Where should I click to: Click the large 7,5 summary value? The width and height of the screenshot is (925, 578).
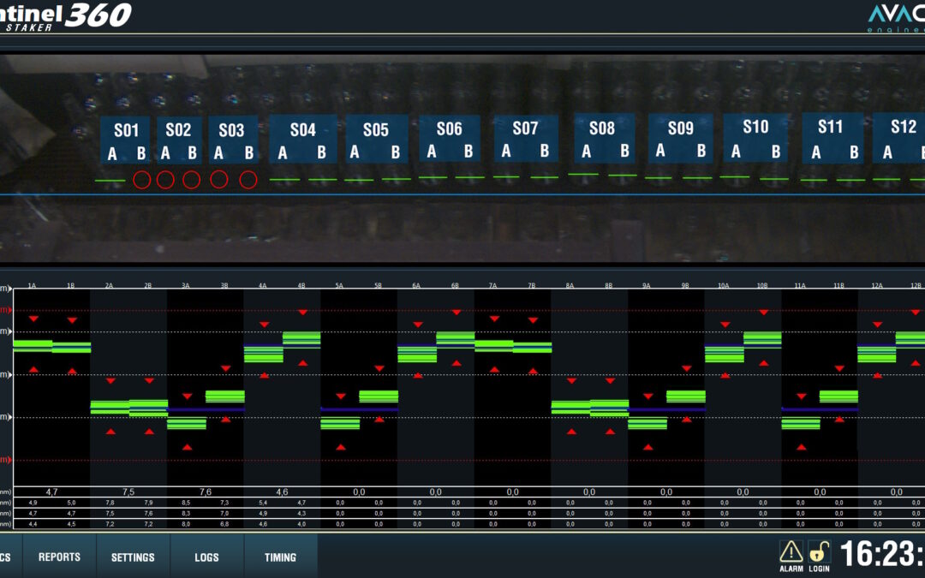pos(128,492)
